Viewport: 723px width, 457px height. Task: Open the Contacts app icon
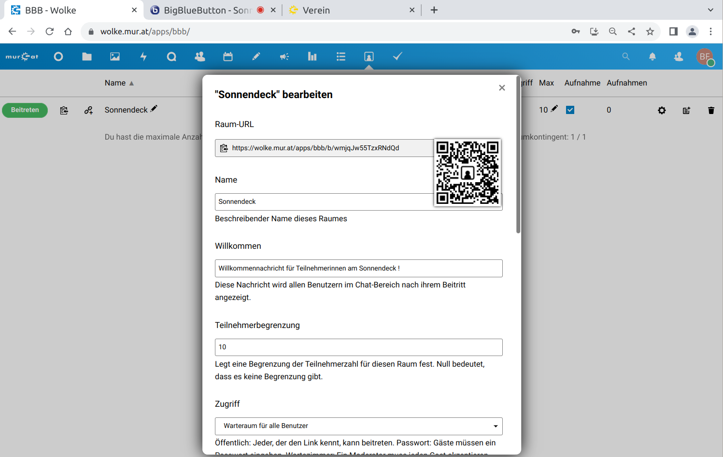(x=199, y=57)
